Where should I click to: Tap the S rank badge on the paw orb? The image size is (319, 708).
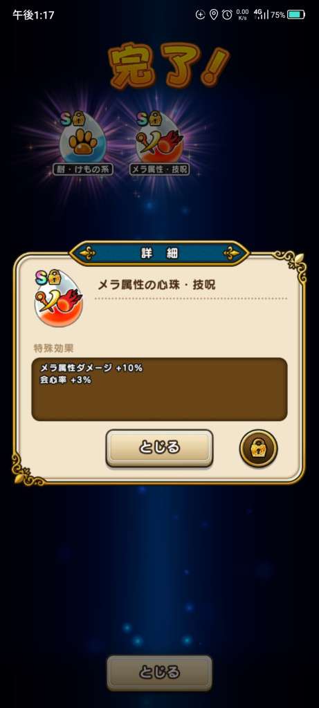coord(66,118)
